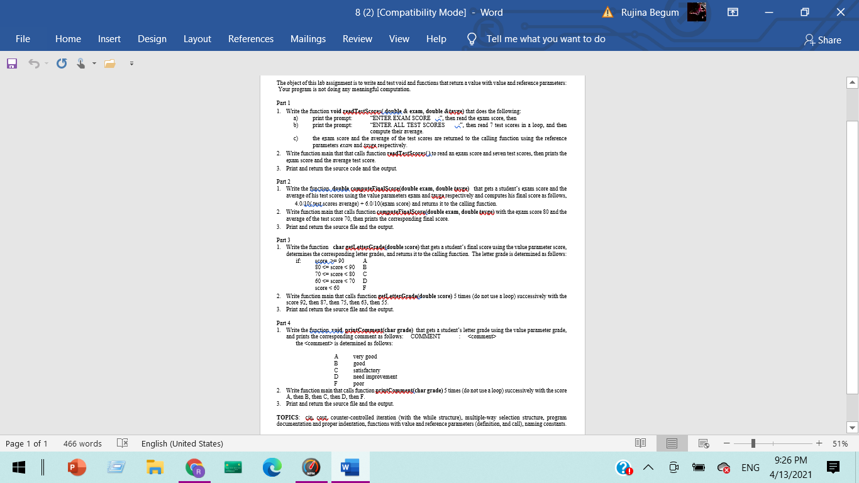This screenshot has height=483, width=859.
Task: Open Customize Quick Access Toolbar dropdown
Action: [x=131, y=63]
